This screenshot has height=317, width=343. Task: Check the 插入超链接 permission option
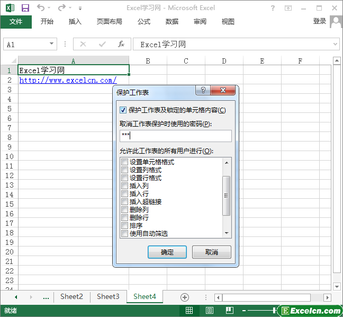click(x=124, y=202)
